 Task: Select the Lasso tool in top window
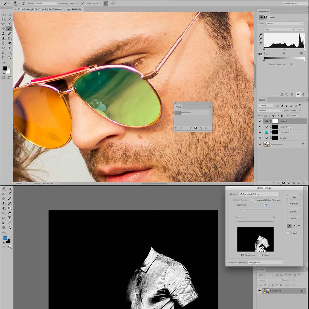pos(3,19)
